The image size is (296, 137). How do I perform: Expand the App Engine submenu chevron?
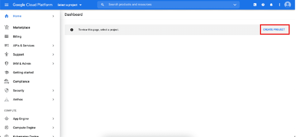[53, 119]
